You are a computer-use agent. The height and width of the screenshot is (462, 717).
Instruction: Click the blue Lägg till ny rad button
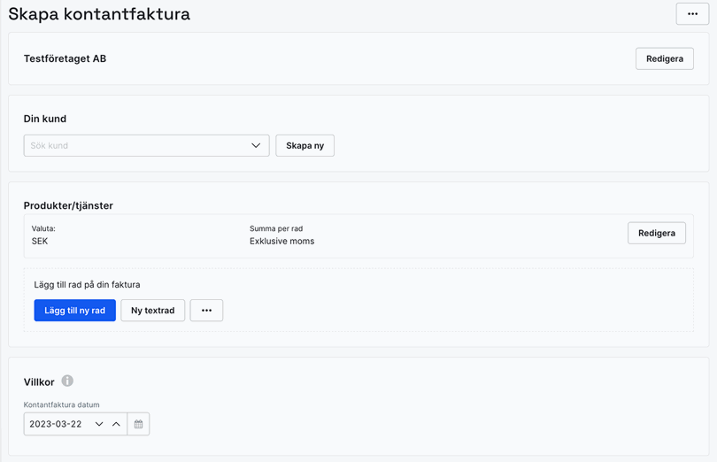(74, 311)
